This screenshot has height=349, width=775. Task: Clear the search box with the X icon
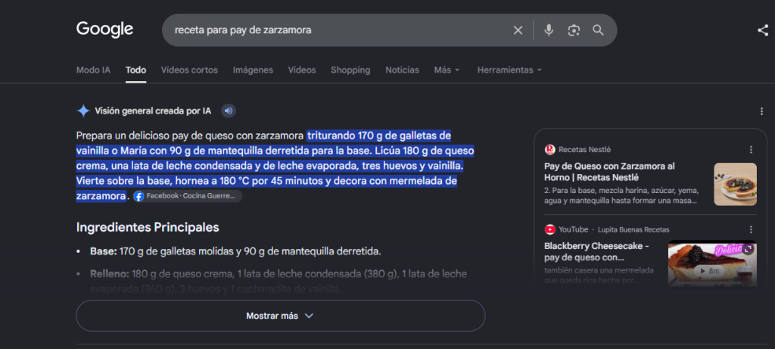tap(518, 30)
